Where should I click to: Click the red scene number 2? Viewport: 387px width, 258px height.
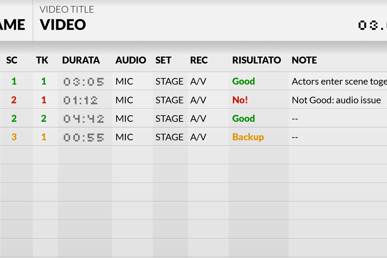[14, 100]
